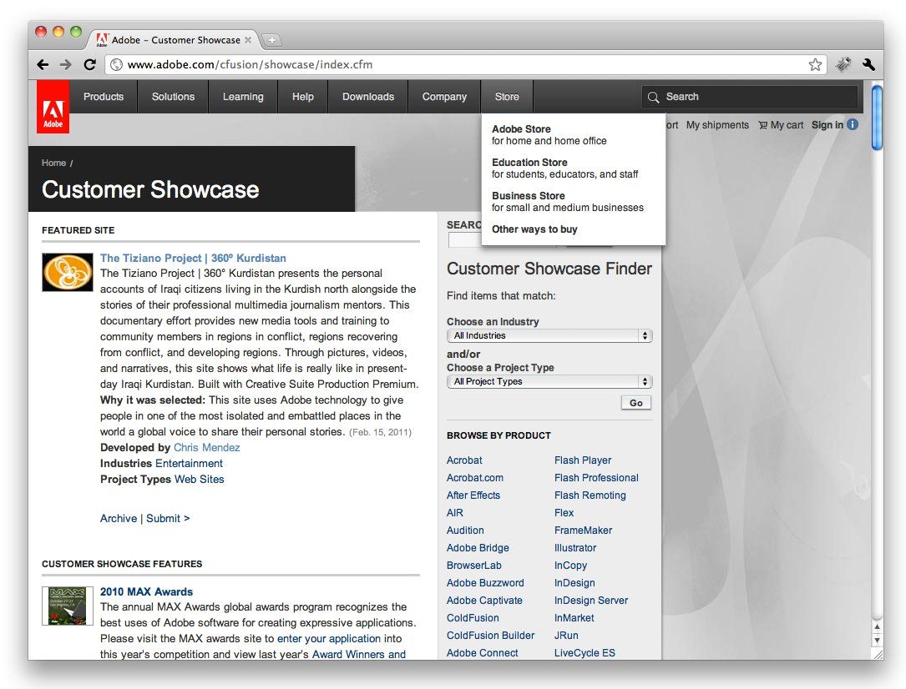
Task: Open the Help menu
Action: point(303,97)
